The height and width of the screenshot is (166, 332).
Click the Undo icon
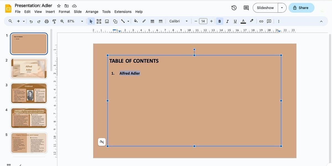[31, 21]
